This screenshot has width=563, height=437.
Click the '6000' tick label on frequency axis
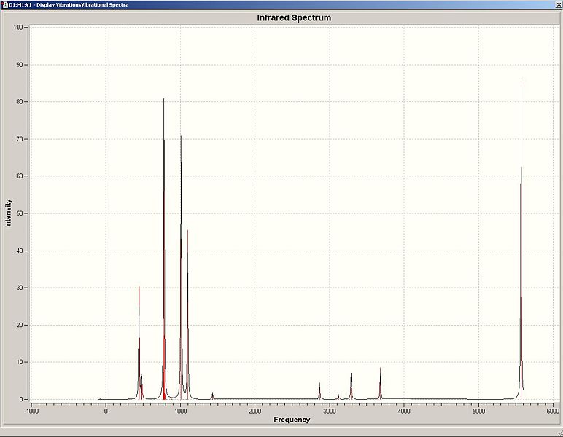click(x=554, y=411)
